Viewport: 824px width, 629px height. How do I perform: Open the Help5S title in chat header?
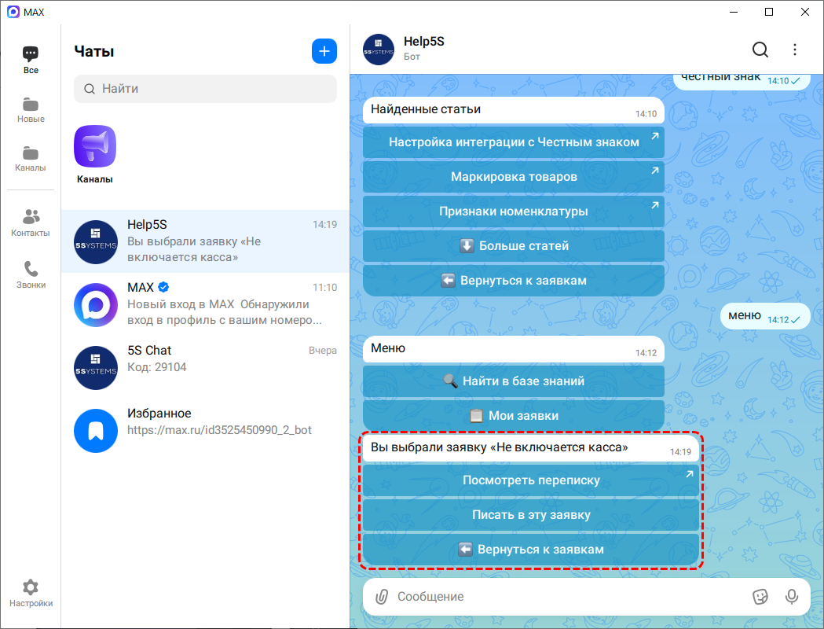[x=423, y=42]
